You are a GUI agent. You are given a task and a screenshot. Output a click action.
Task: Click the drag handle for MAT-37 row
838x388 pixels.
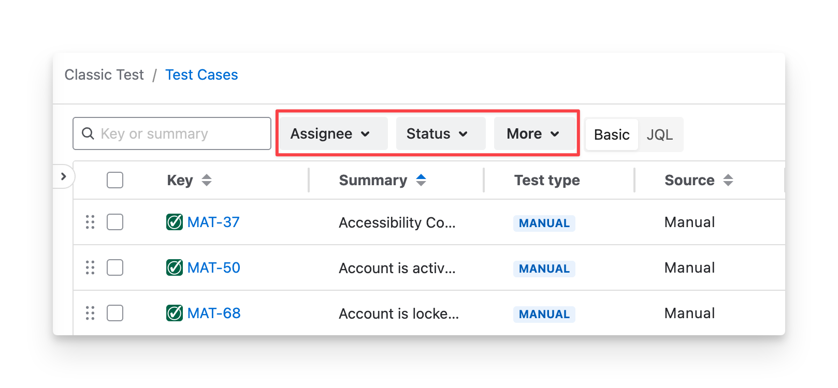click(x=90, y=222)
